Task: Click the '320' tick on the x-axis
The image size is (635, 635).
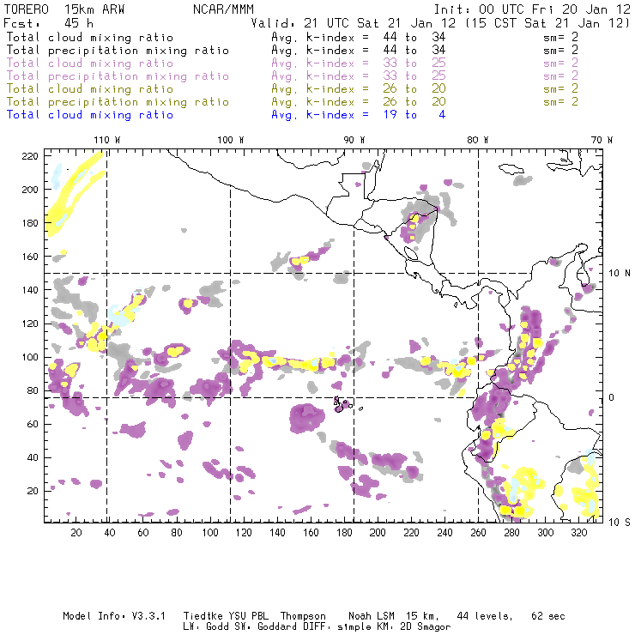Action: [x=578, y=533]
